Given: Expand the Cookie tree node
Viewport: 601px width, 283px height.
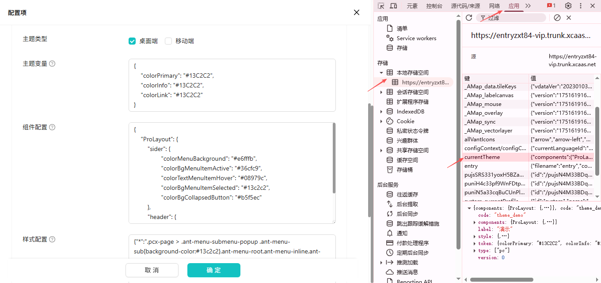Looking at the screenshot, I should 381,121.
